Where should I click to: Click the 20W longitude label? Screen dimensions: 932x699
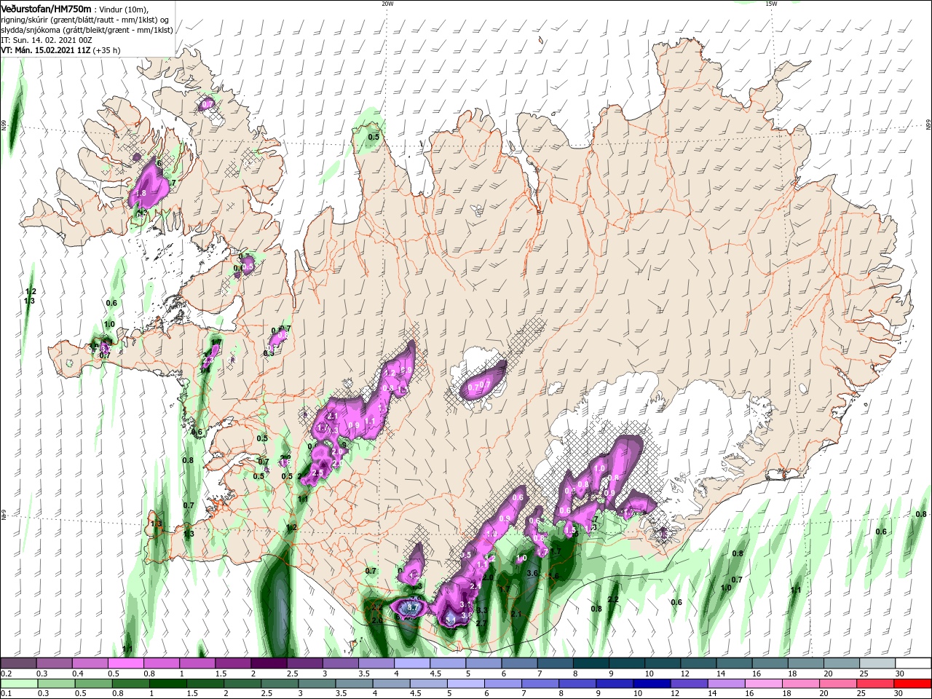coord(387,4)
